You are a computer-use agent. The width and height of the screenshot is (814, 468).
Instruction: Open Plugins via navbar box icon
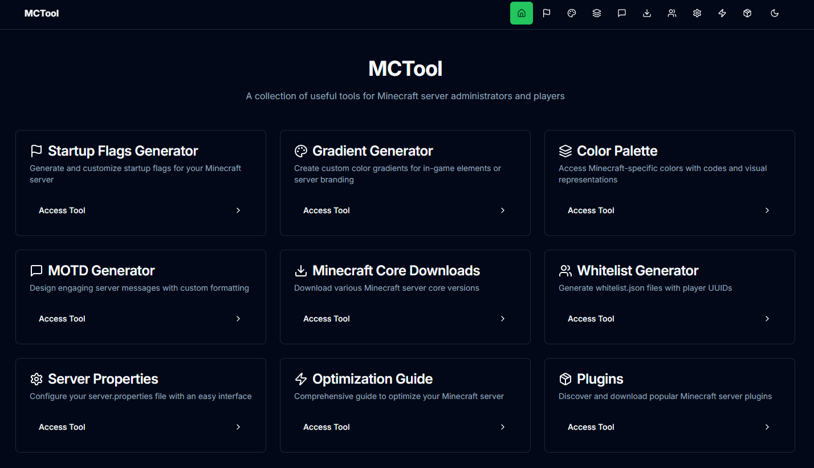pos(747,13)
